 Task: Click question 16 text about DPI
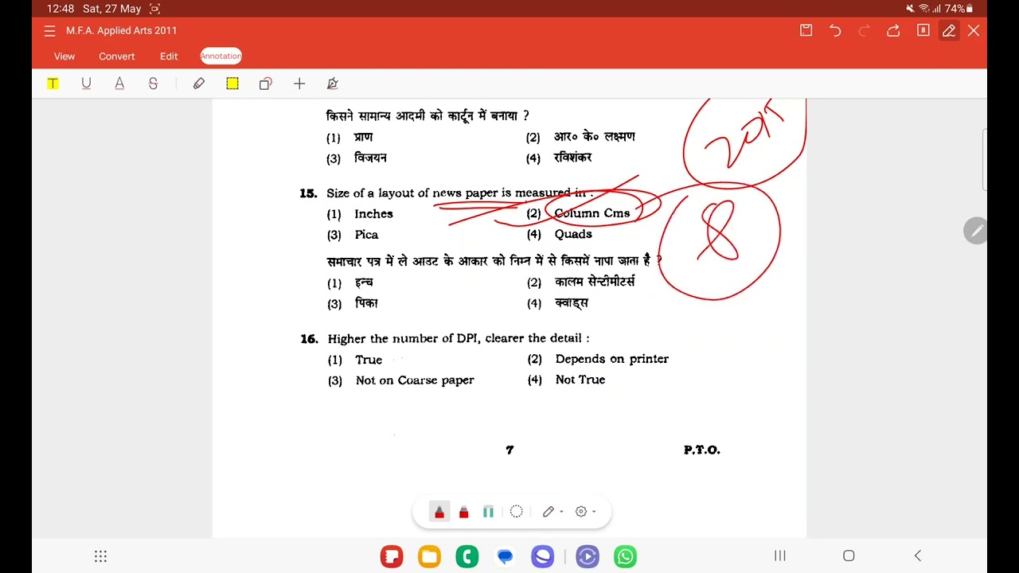459,338
